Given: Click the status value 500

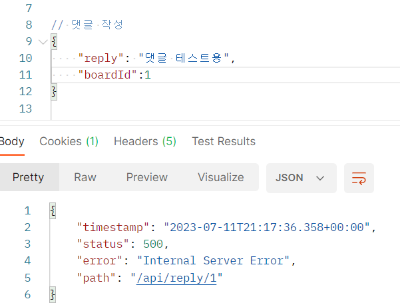Looking at the screenshot, I should pyautogui.click(x=153, y=244).
